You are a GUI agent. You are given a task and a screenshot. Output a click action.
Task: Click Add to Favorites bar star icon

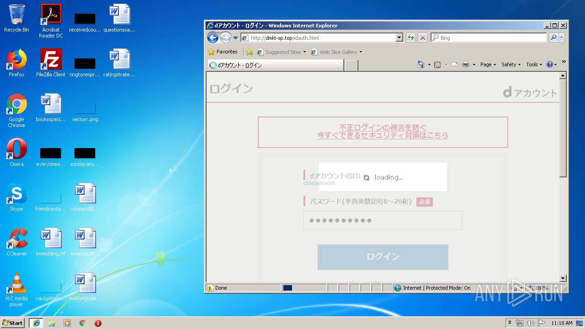[250, 52]
